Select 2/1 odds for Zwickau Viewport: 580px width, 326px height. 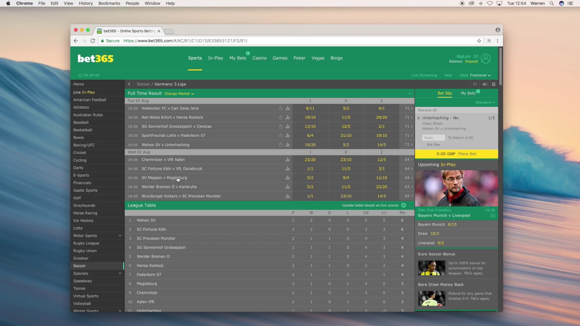(382, 126)
